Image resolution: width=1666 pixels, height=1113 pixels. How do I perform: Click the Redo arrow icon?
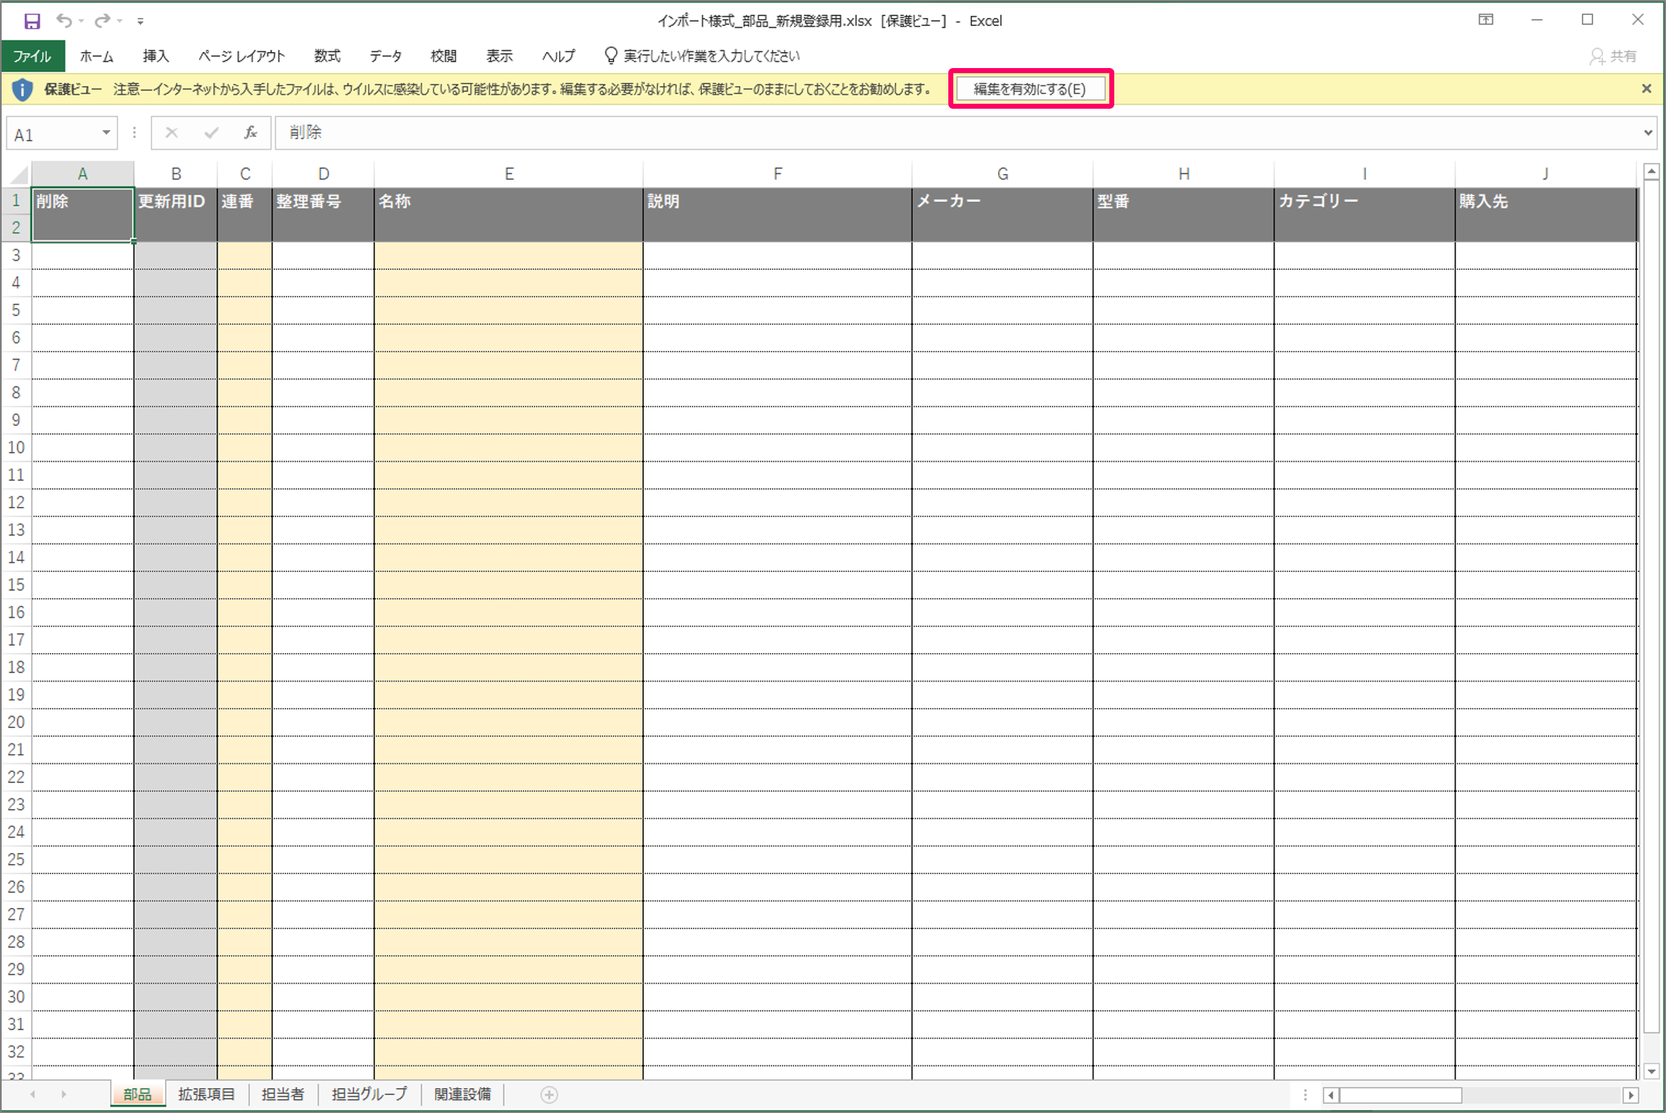[102, 21]
